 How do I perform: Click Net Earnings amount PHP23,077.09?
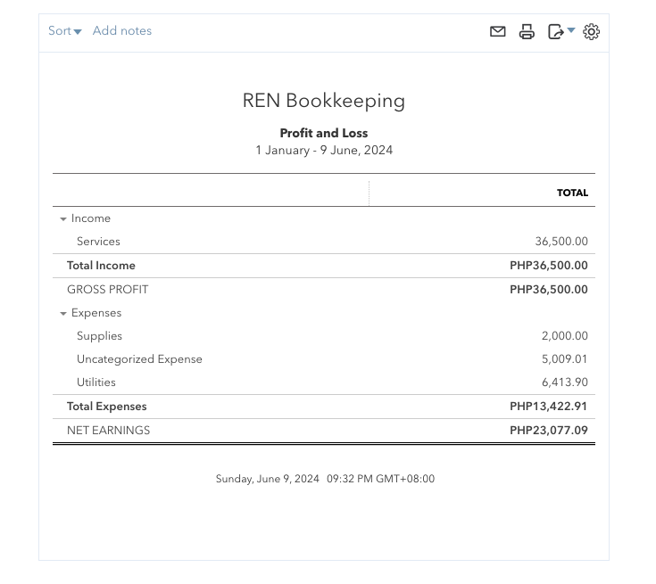(x=549, y=431)
